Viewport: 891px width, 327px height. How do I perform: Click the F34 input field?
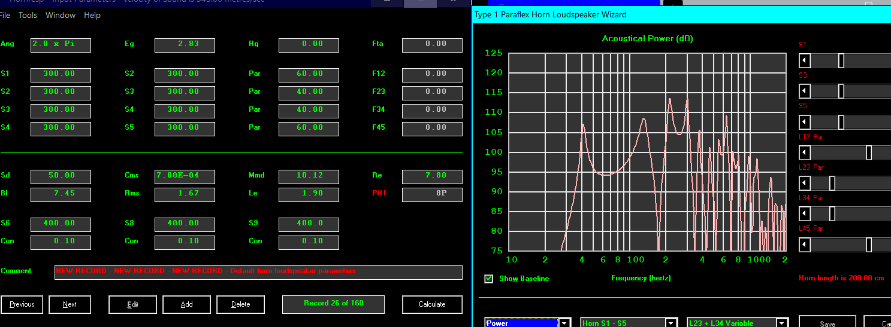click(x=432, y=111)
